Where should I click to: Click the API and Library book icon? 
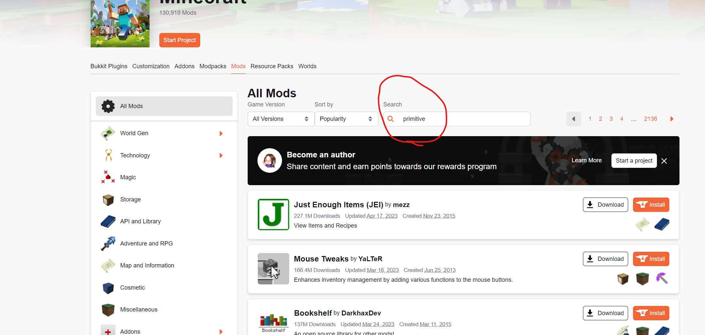108,221
